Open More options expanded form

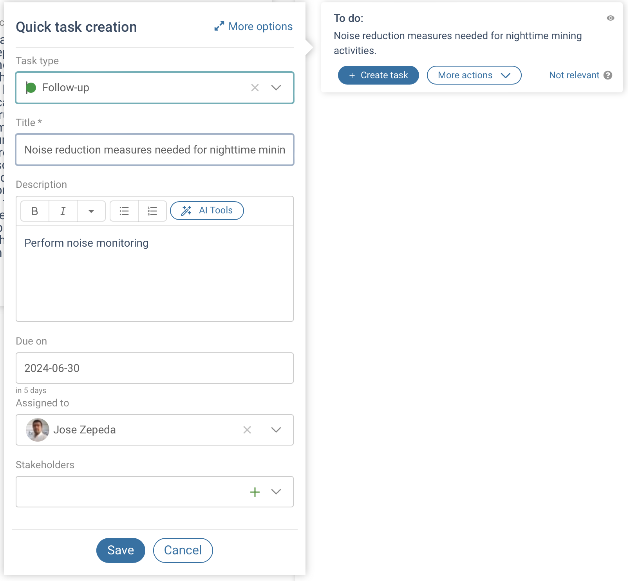click(x=253, y=27)
